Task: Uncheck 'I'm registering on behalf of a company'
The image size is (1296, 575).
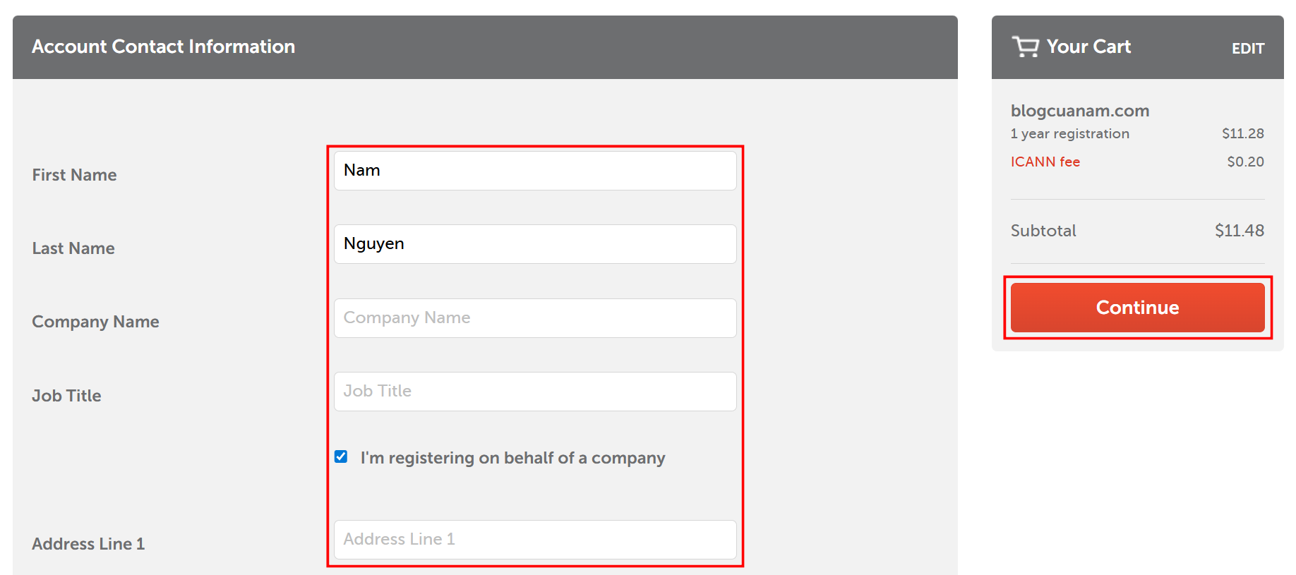Action: coord(341,457)
